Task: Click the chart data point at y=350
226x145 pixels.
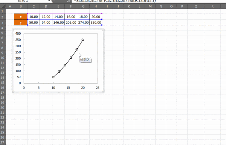Action: point(83,40)
